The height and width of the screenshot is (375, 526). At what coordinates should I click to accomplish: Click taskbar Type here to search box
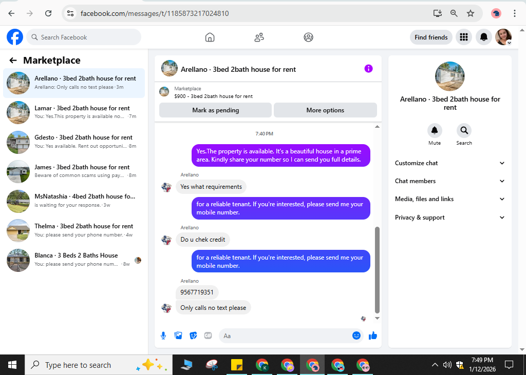click(x=99, y=365)
